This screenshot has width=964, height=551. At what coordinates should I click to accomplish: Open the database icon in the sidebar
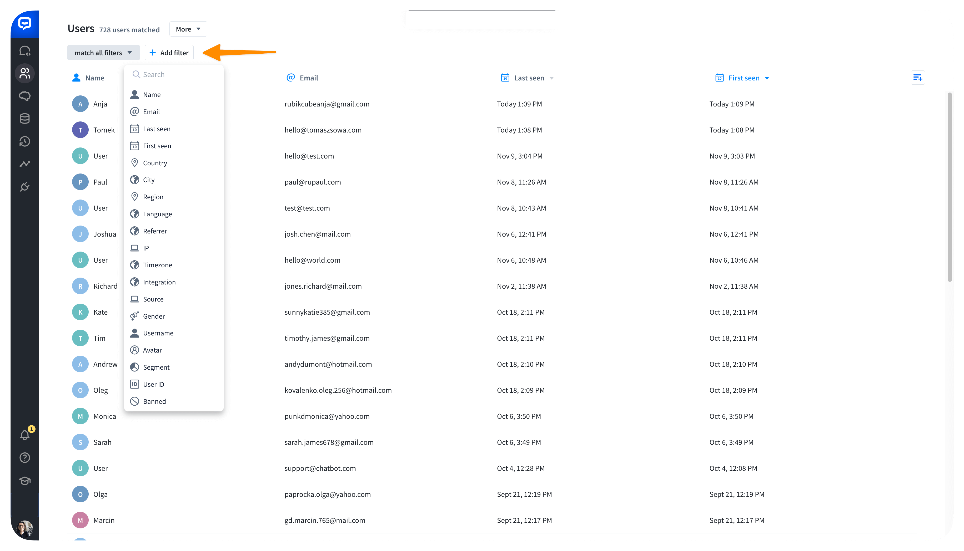pos(25,119)
